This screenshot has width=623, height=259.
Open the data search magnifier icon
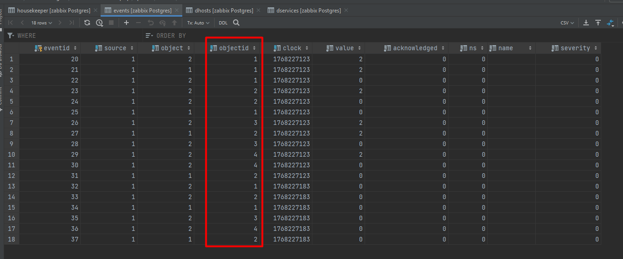tap(236, 23)
